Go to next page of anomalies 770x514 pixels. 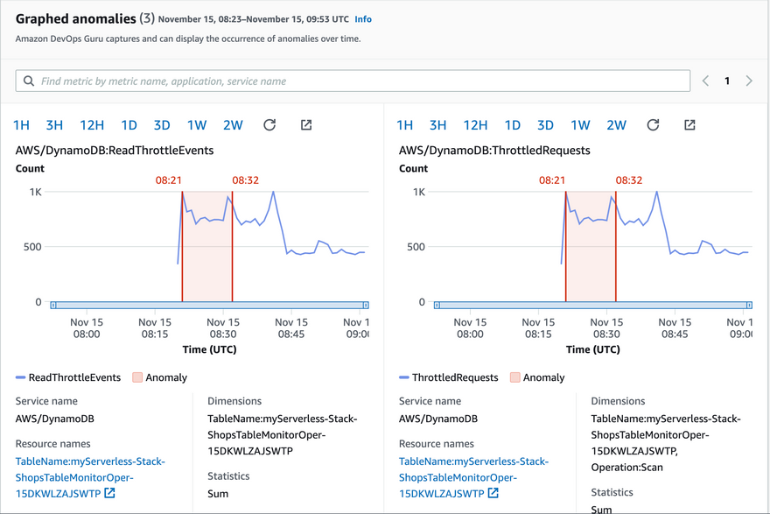749,81
